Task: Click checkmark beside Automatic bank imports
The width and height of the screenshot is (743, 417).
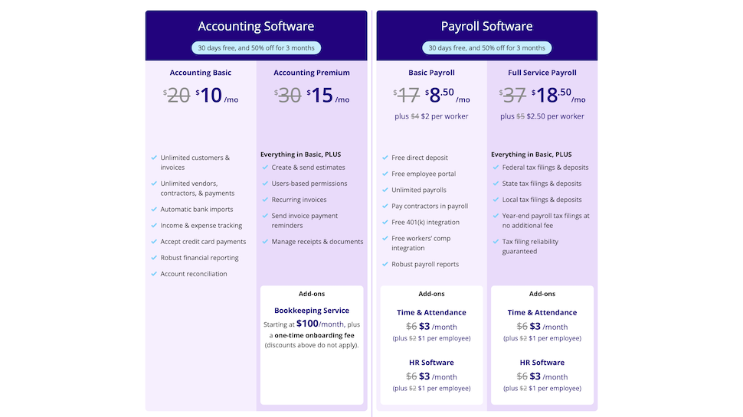Action: pyautogui.click(x=154, y=209)
